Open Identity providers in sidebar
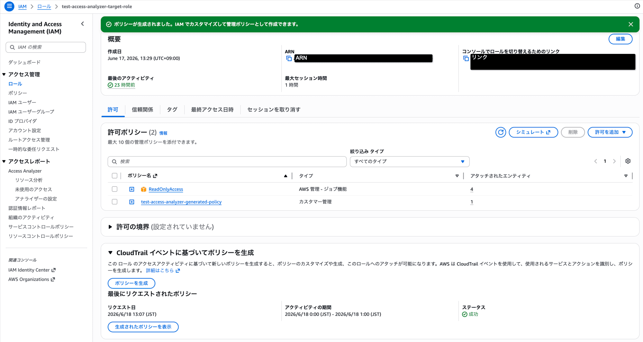 pyautogui.click(x=23, y=121)
